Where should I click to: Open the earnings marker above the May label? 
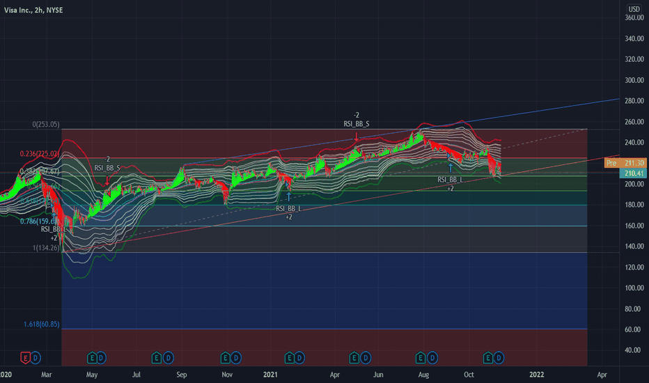coord(91,358)
